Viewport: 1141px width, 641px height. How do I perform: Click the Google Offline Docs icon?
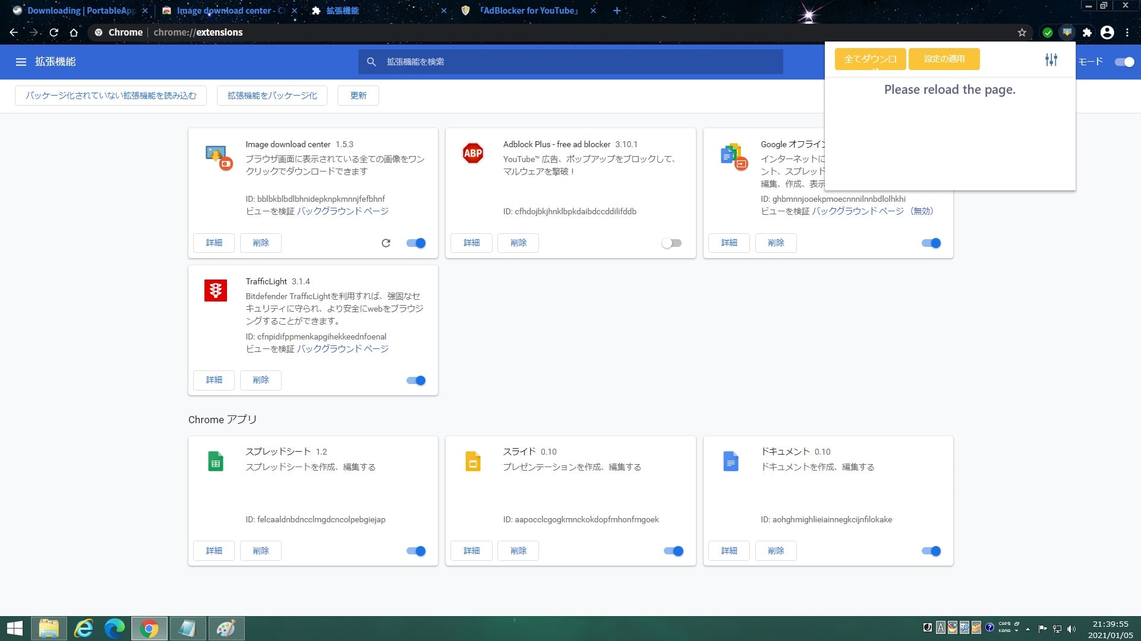[733, 157]
